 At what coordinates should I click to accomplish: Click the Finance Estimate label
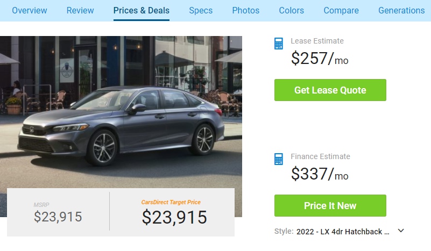click(x=320, y=156)
